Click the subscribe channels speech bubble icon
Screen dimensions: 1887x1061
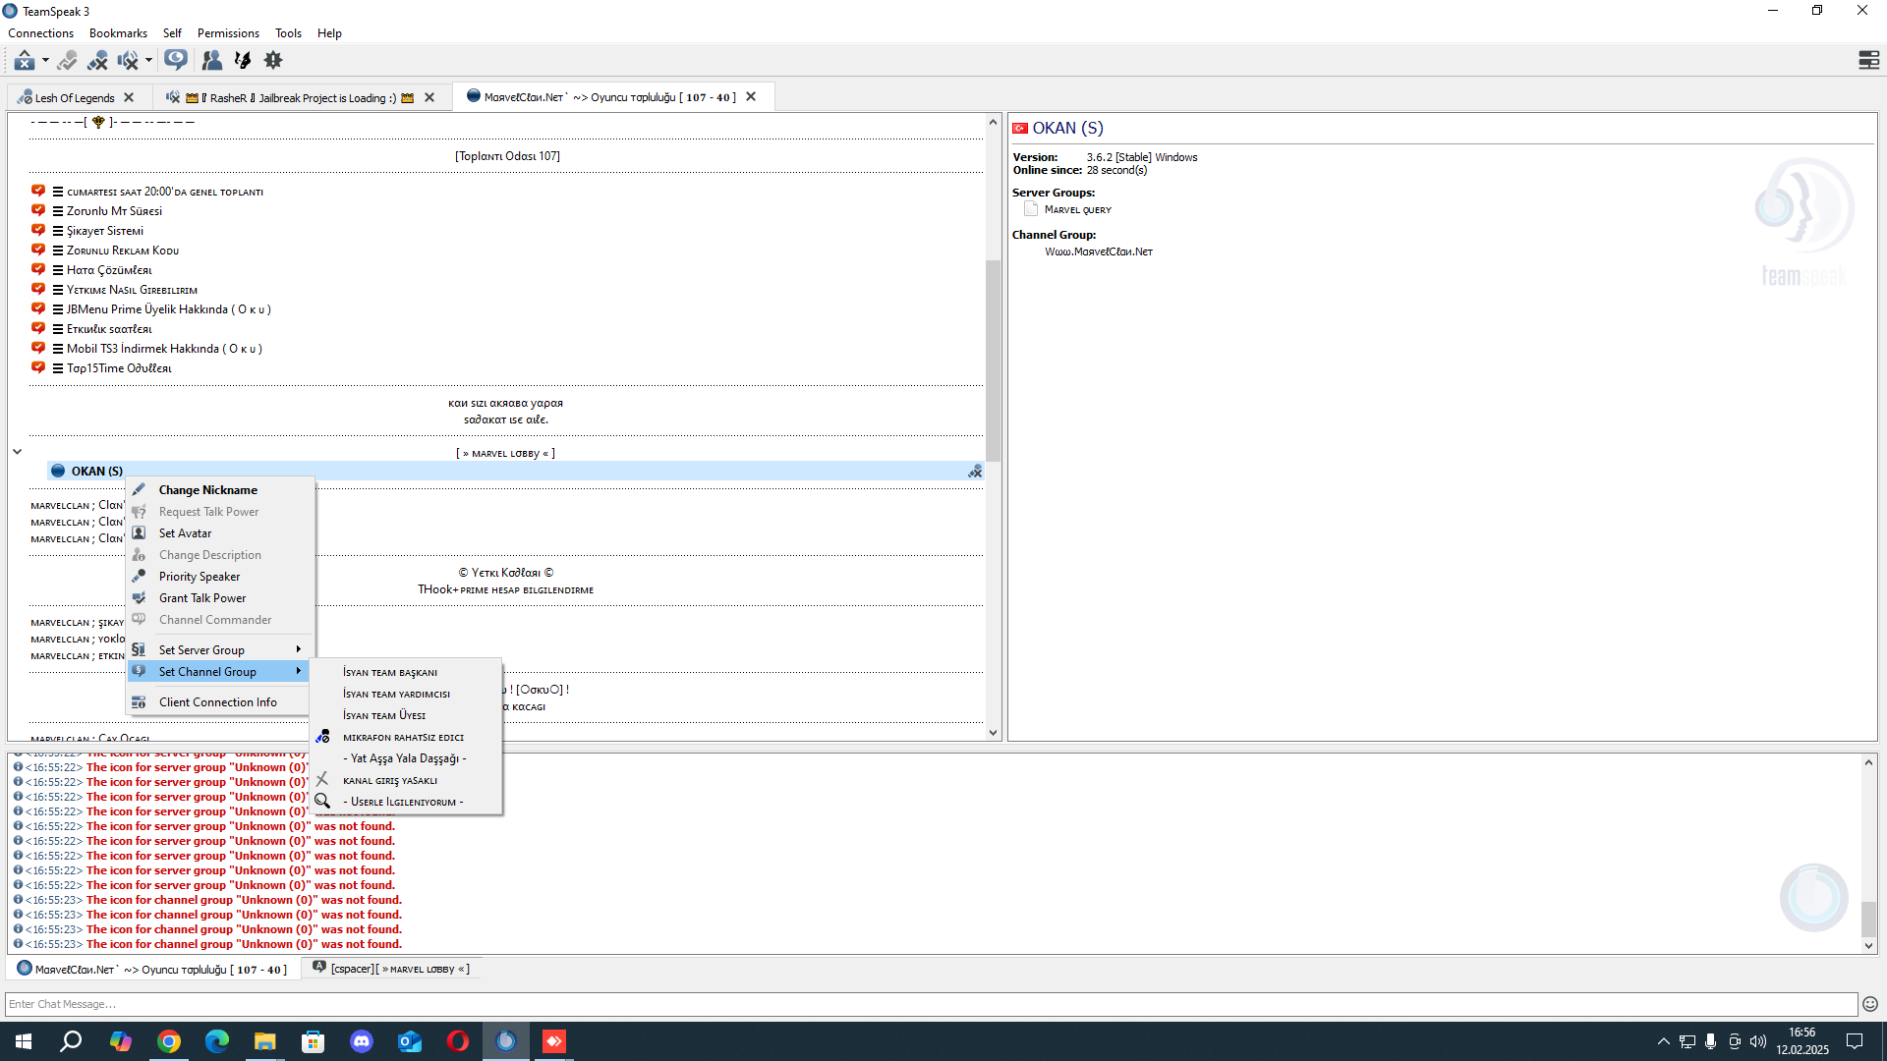(x=176, y=61)
